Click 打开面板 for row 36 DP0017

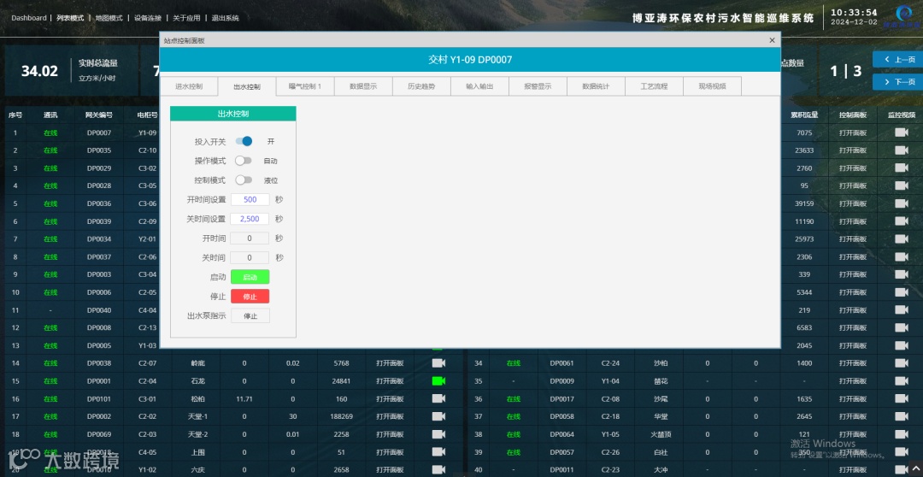[853, 398]
